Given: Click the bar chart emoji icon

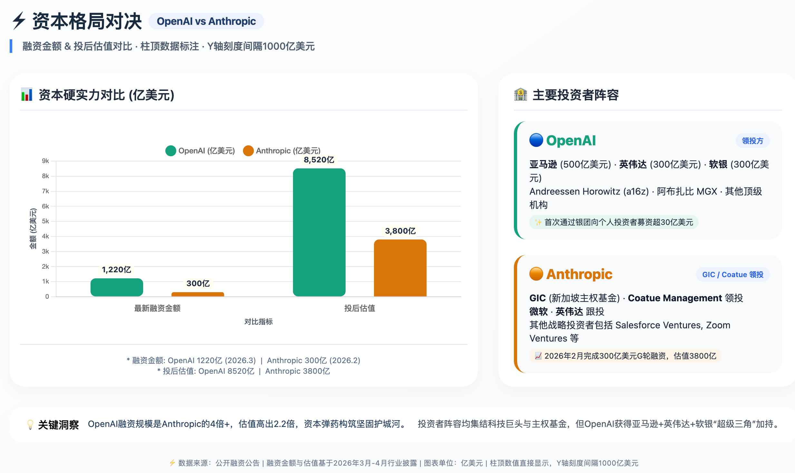Looking at the screenshot, I should (x=27, y=95).
